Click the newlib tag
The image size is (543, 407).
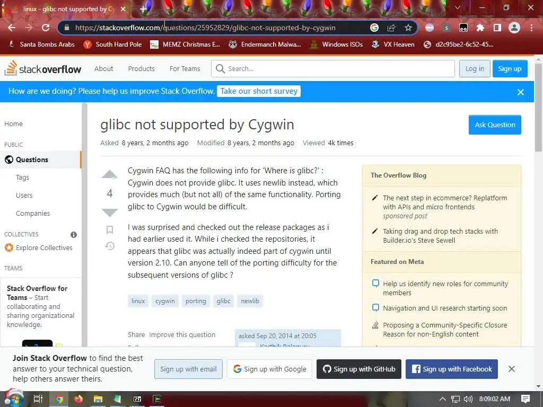[x=250, y=301]
